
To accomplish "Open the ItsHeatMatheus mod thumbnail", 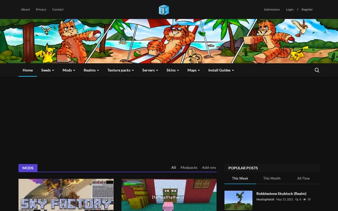I will click(x=169, y=195).
